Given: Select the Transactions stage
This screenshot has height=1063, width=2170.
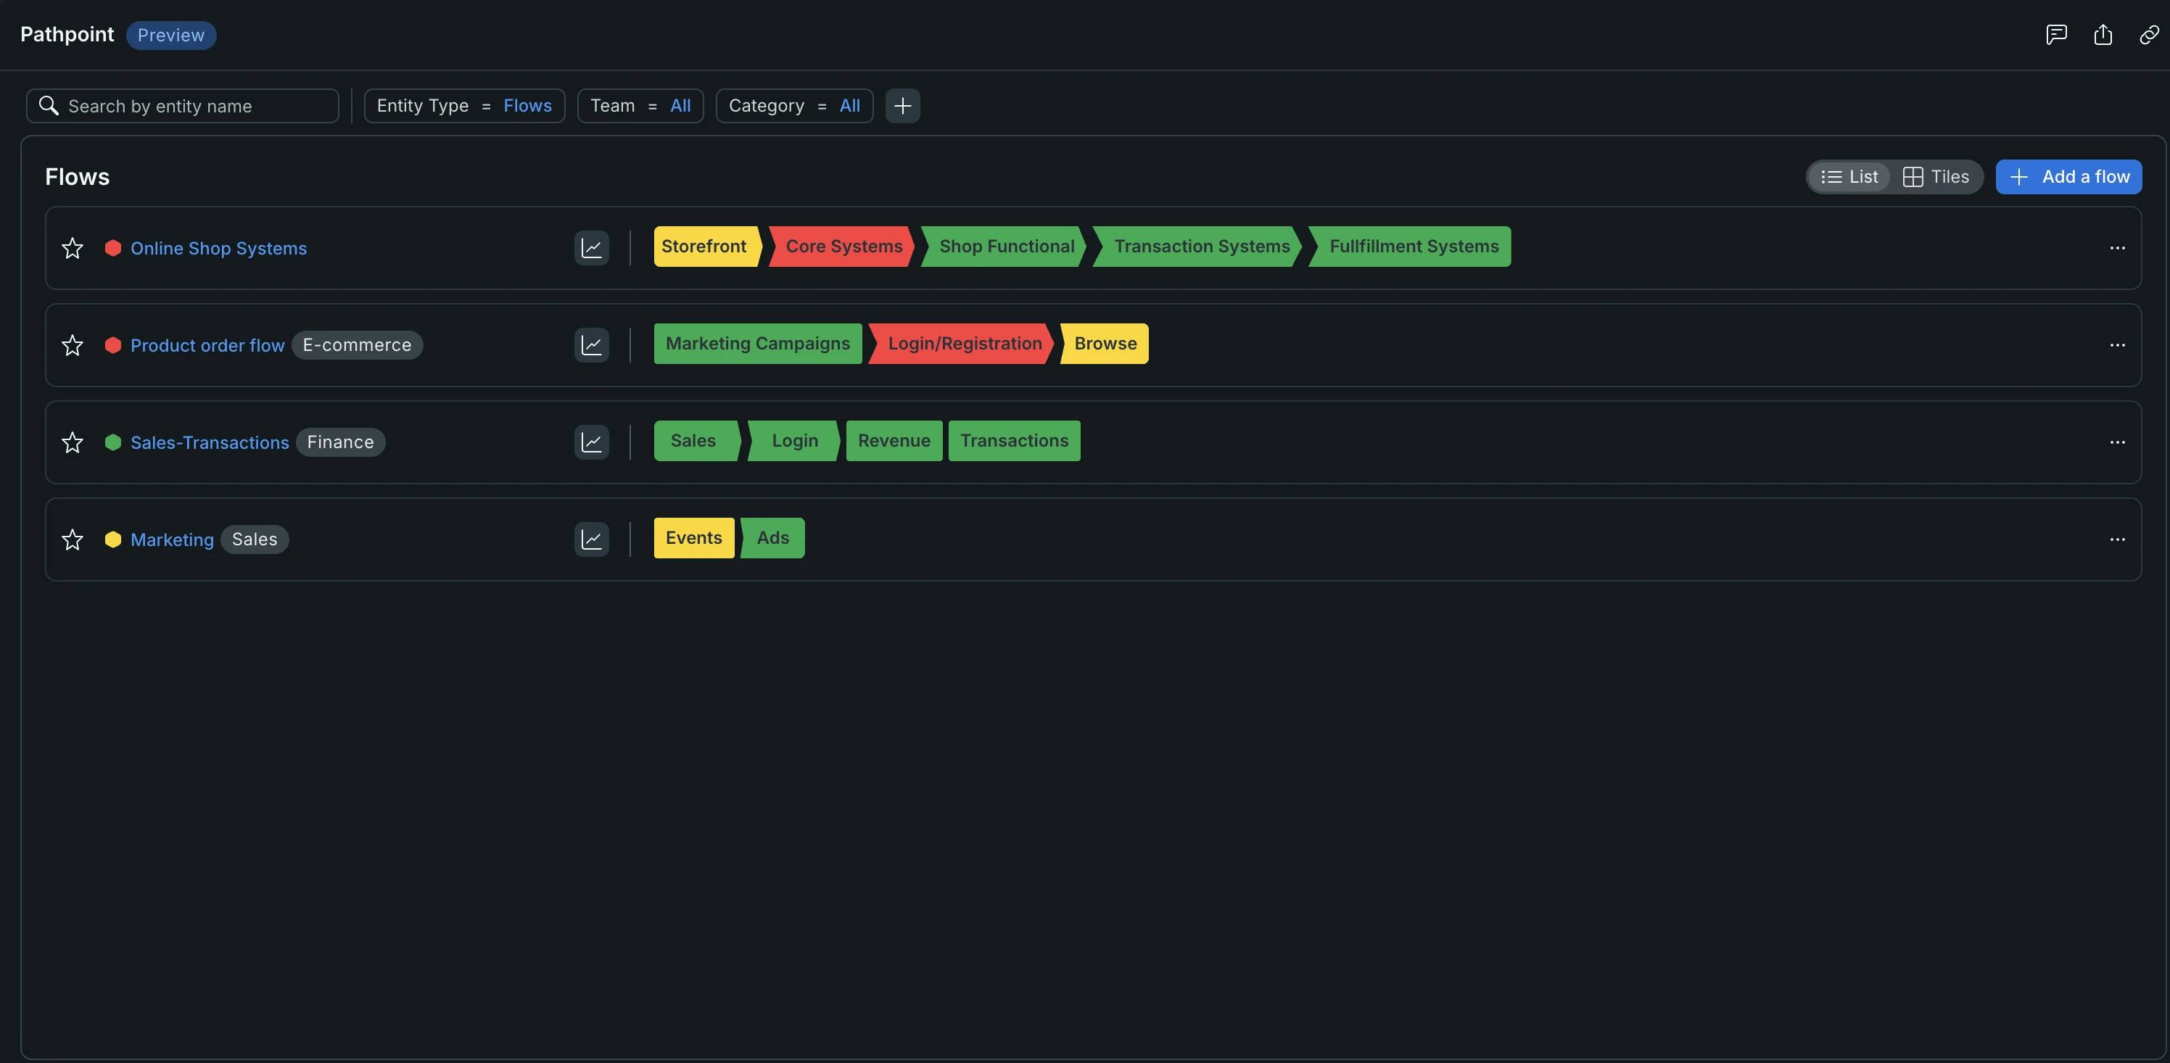Looking at the screenshot, I should 1014,441.
